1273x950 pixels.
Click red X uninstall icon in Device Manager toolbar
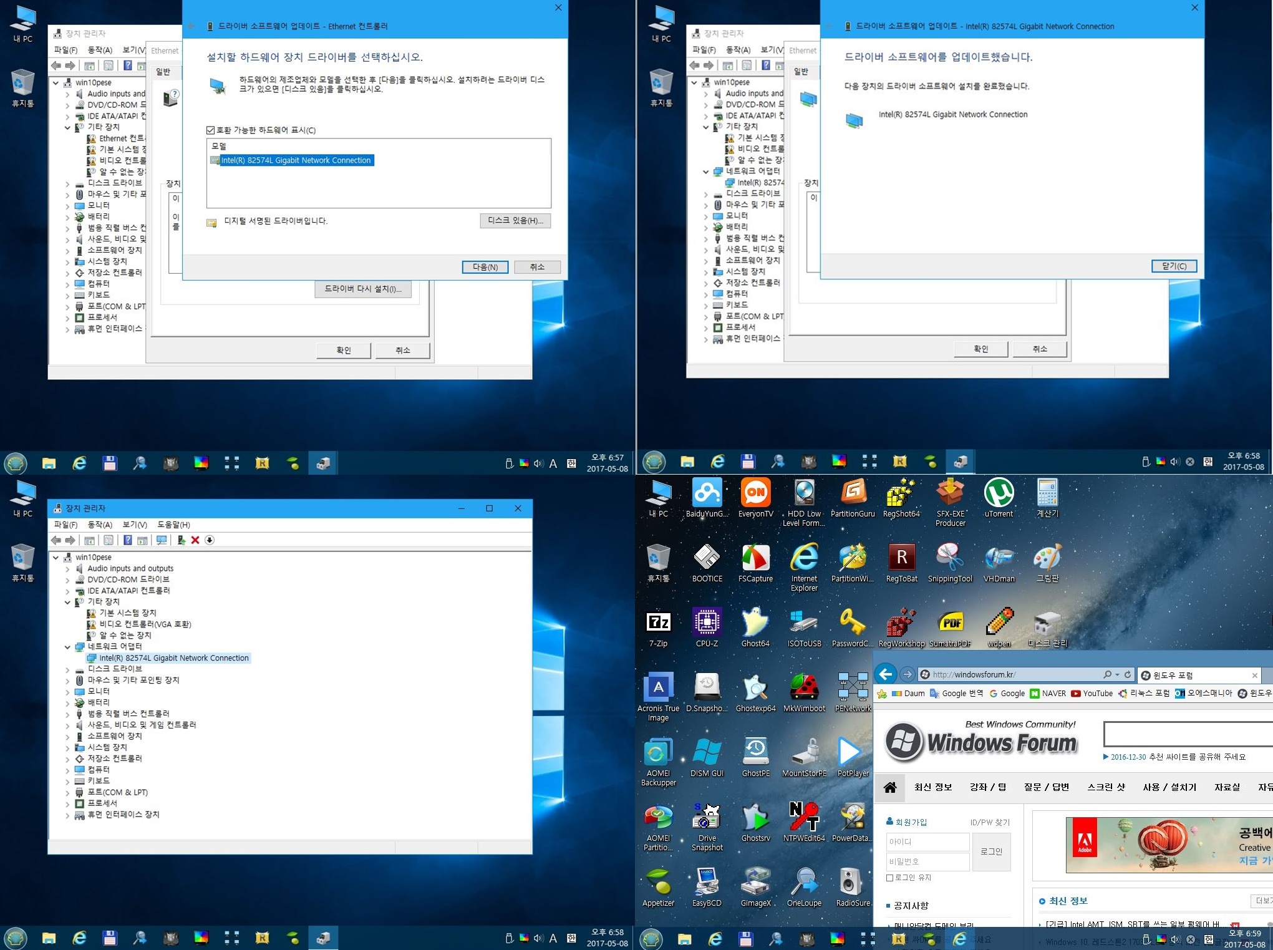195,540
